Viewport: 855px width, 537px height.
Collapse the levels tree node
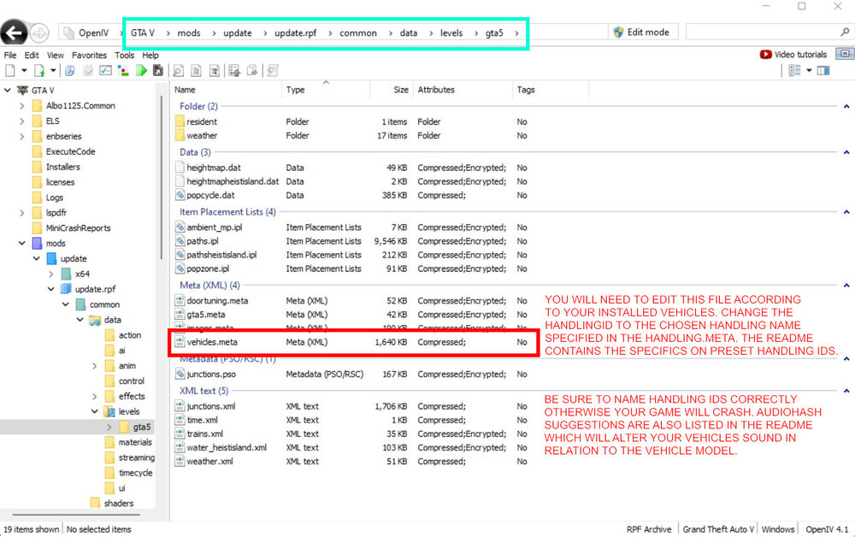point(94,411)
